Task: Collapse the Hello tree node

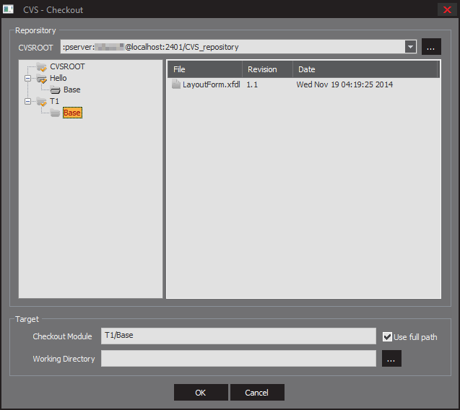Action: coord(27,79)
